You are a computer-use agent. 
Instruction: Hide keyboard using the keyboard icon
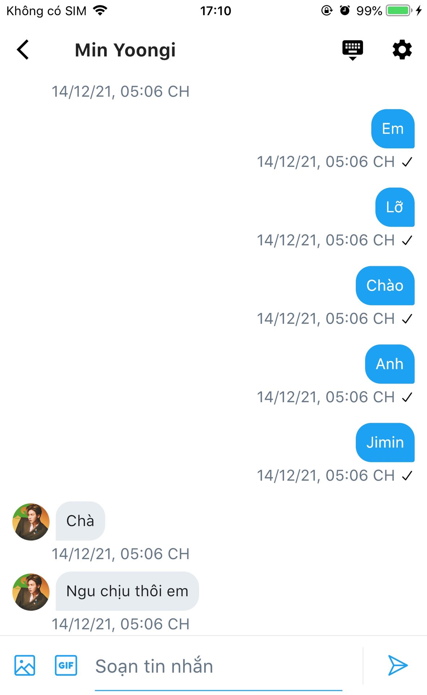click(x=353, y=50)
